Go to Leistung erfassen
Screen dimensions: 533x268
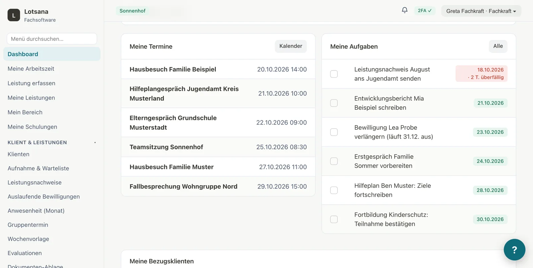tap(52, 83)
